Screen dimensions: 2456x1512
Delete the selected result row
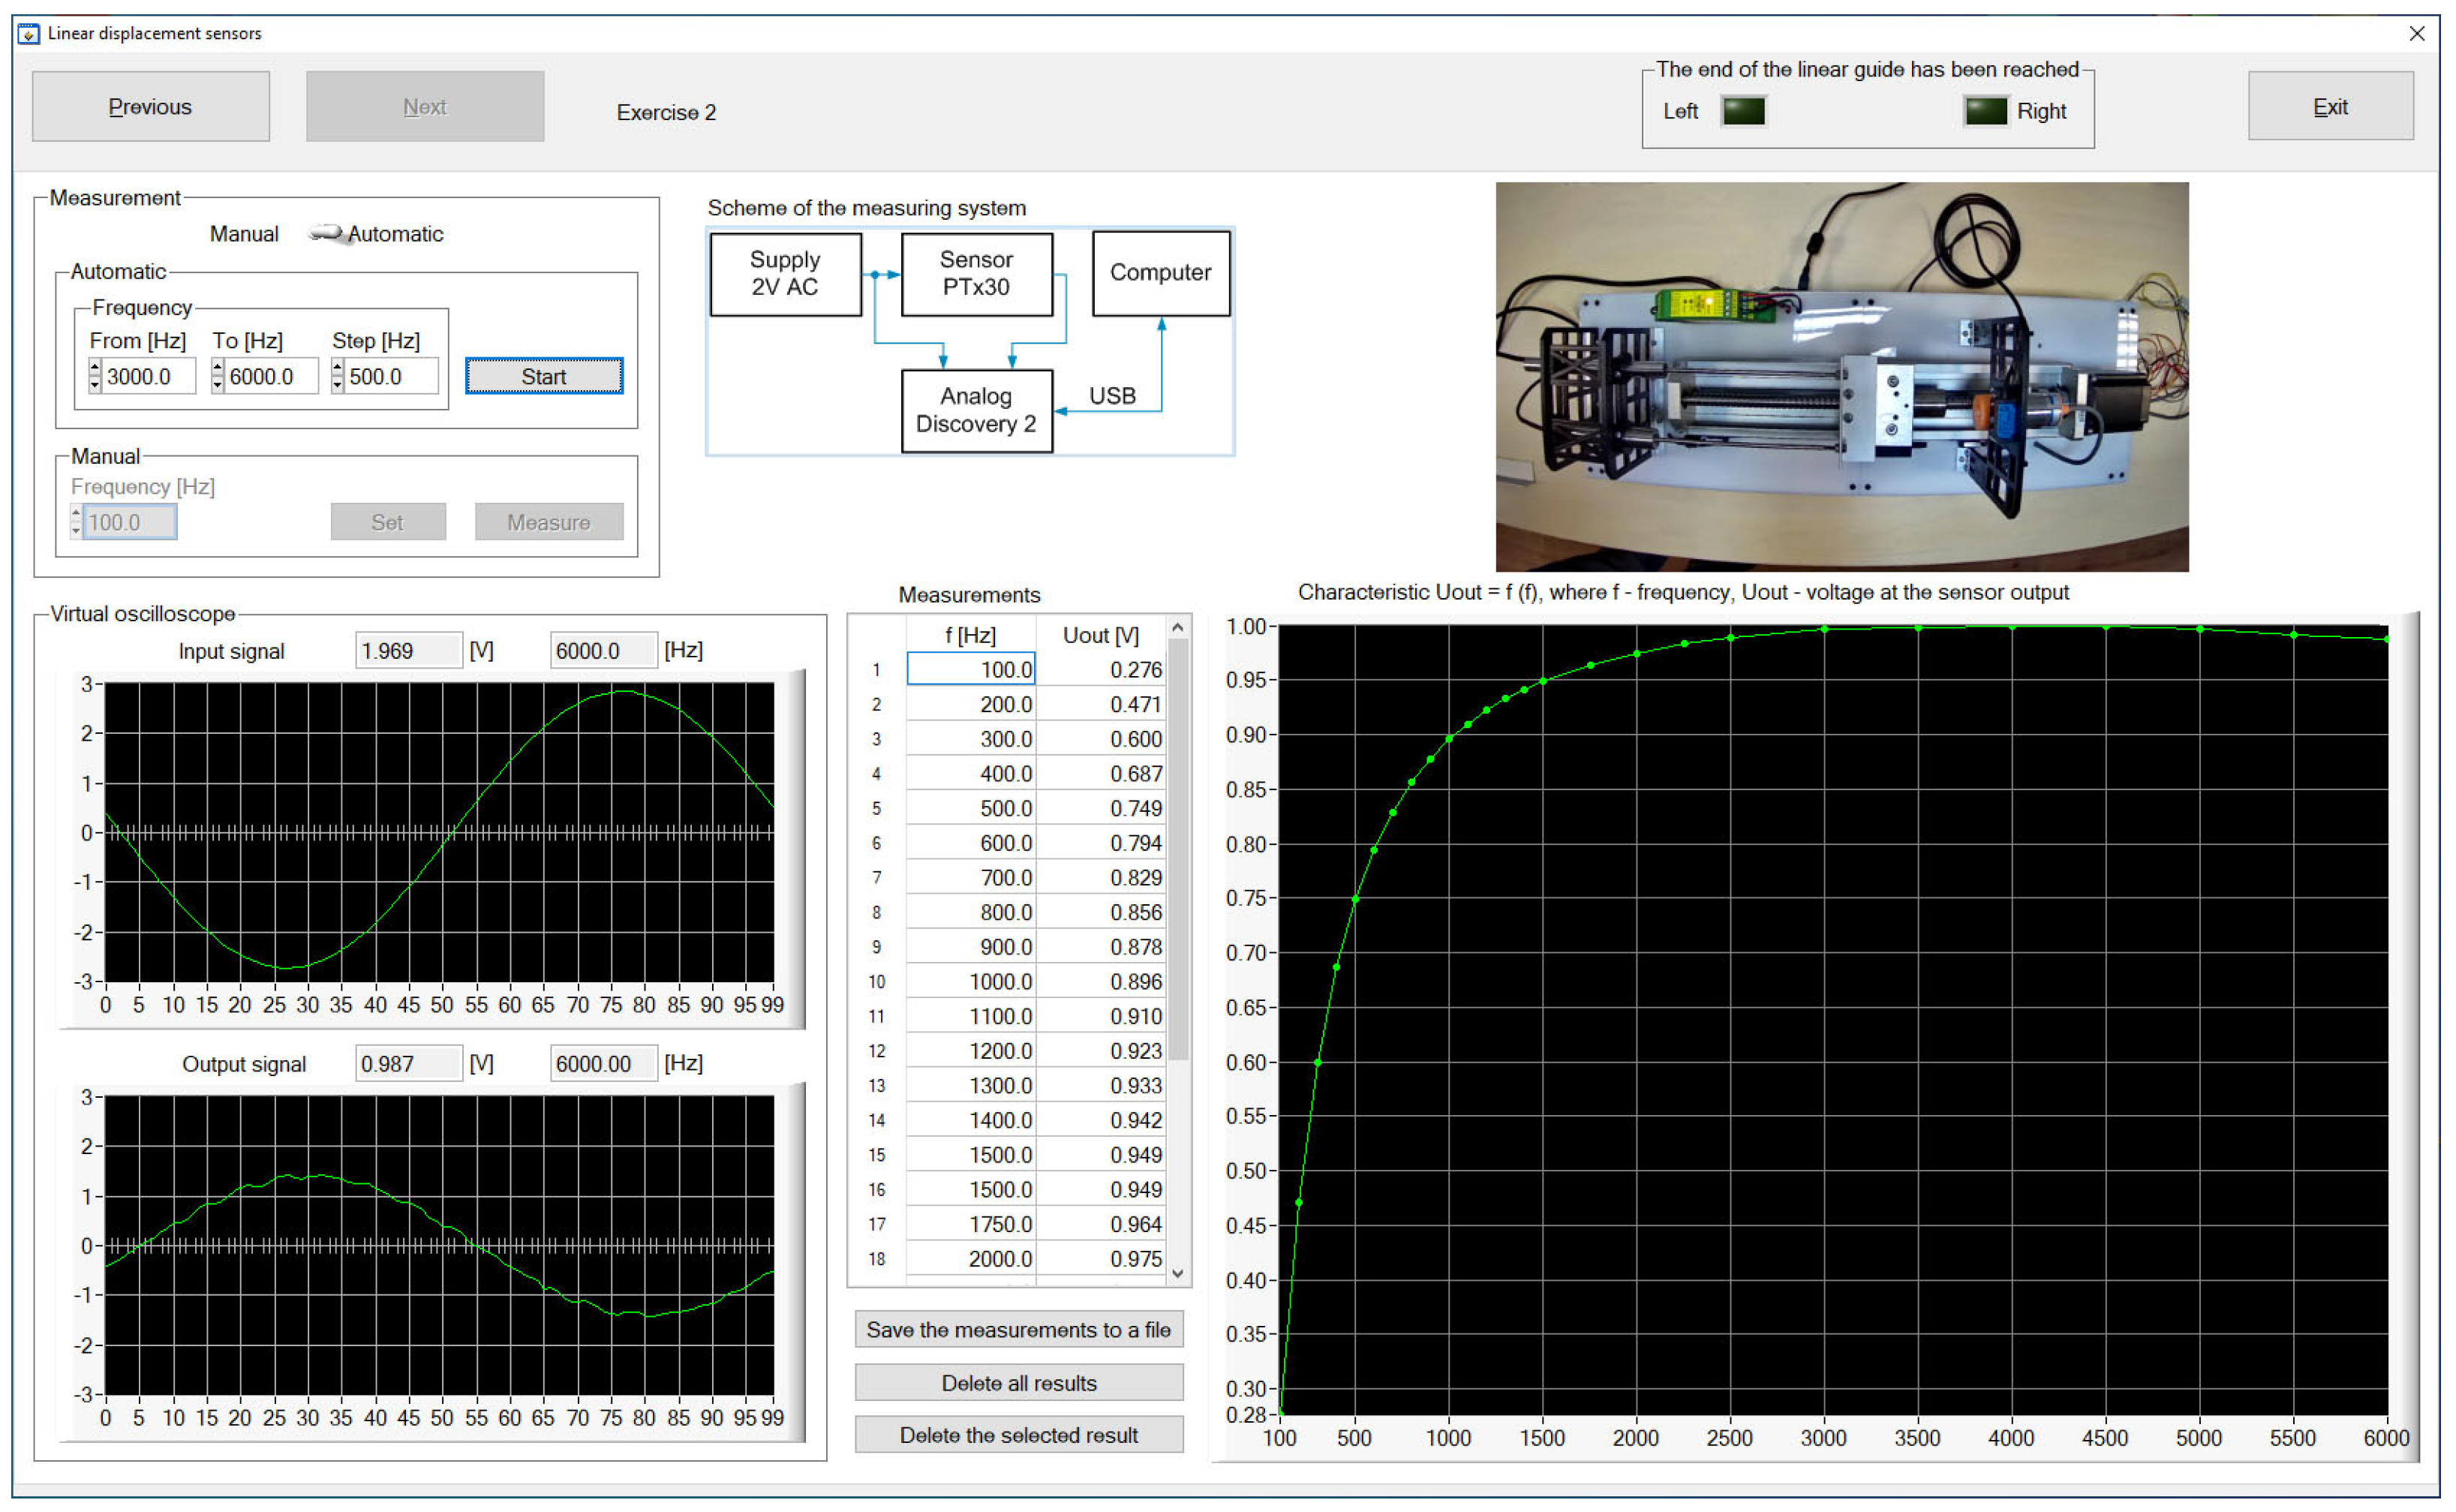pyautogui.click(x=1018, y=1435)
